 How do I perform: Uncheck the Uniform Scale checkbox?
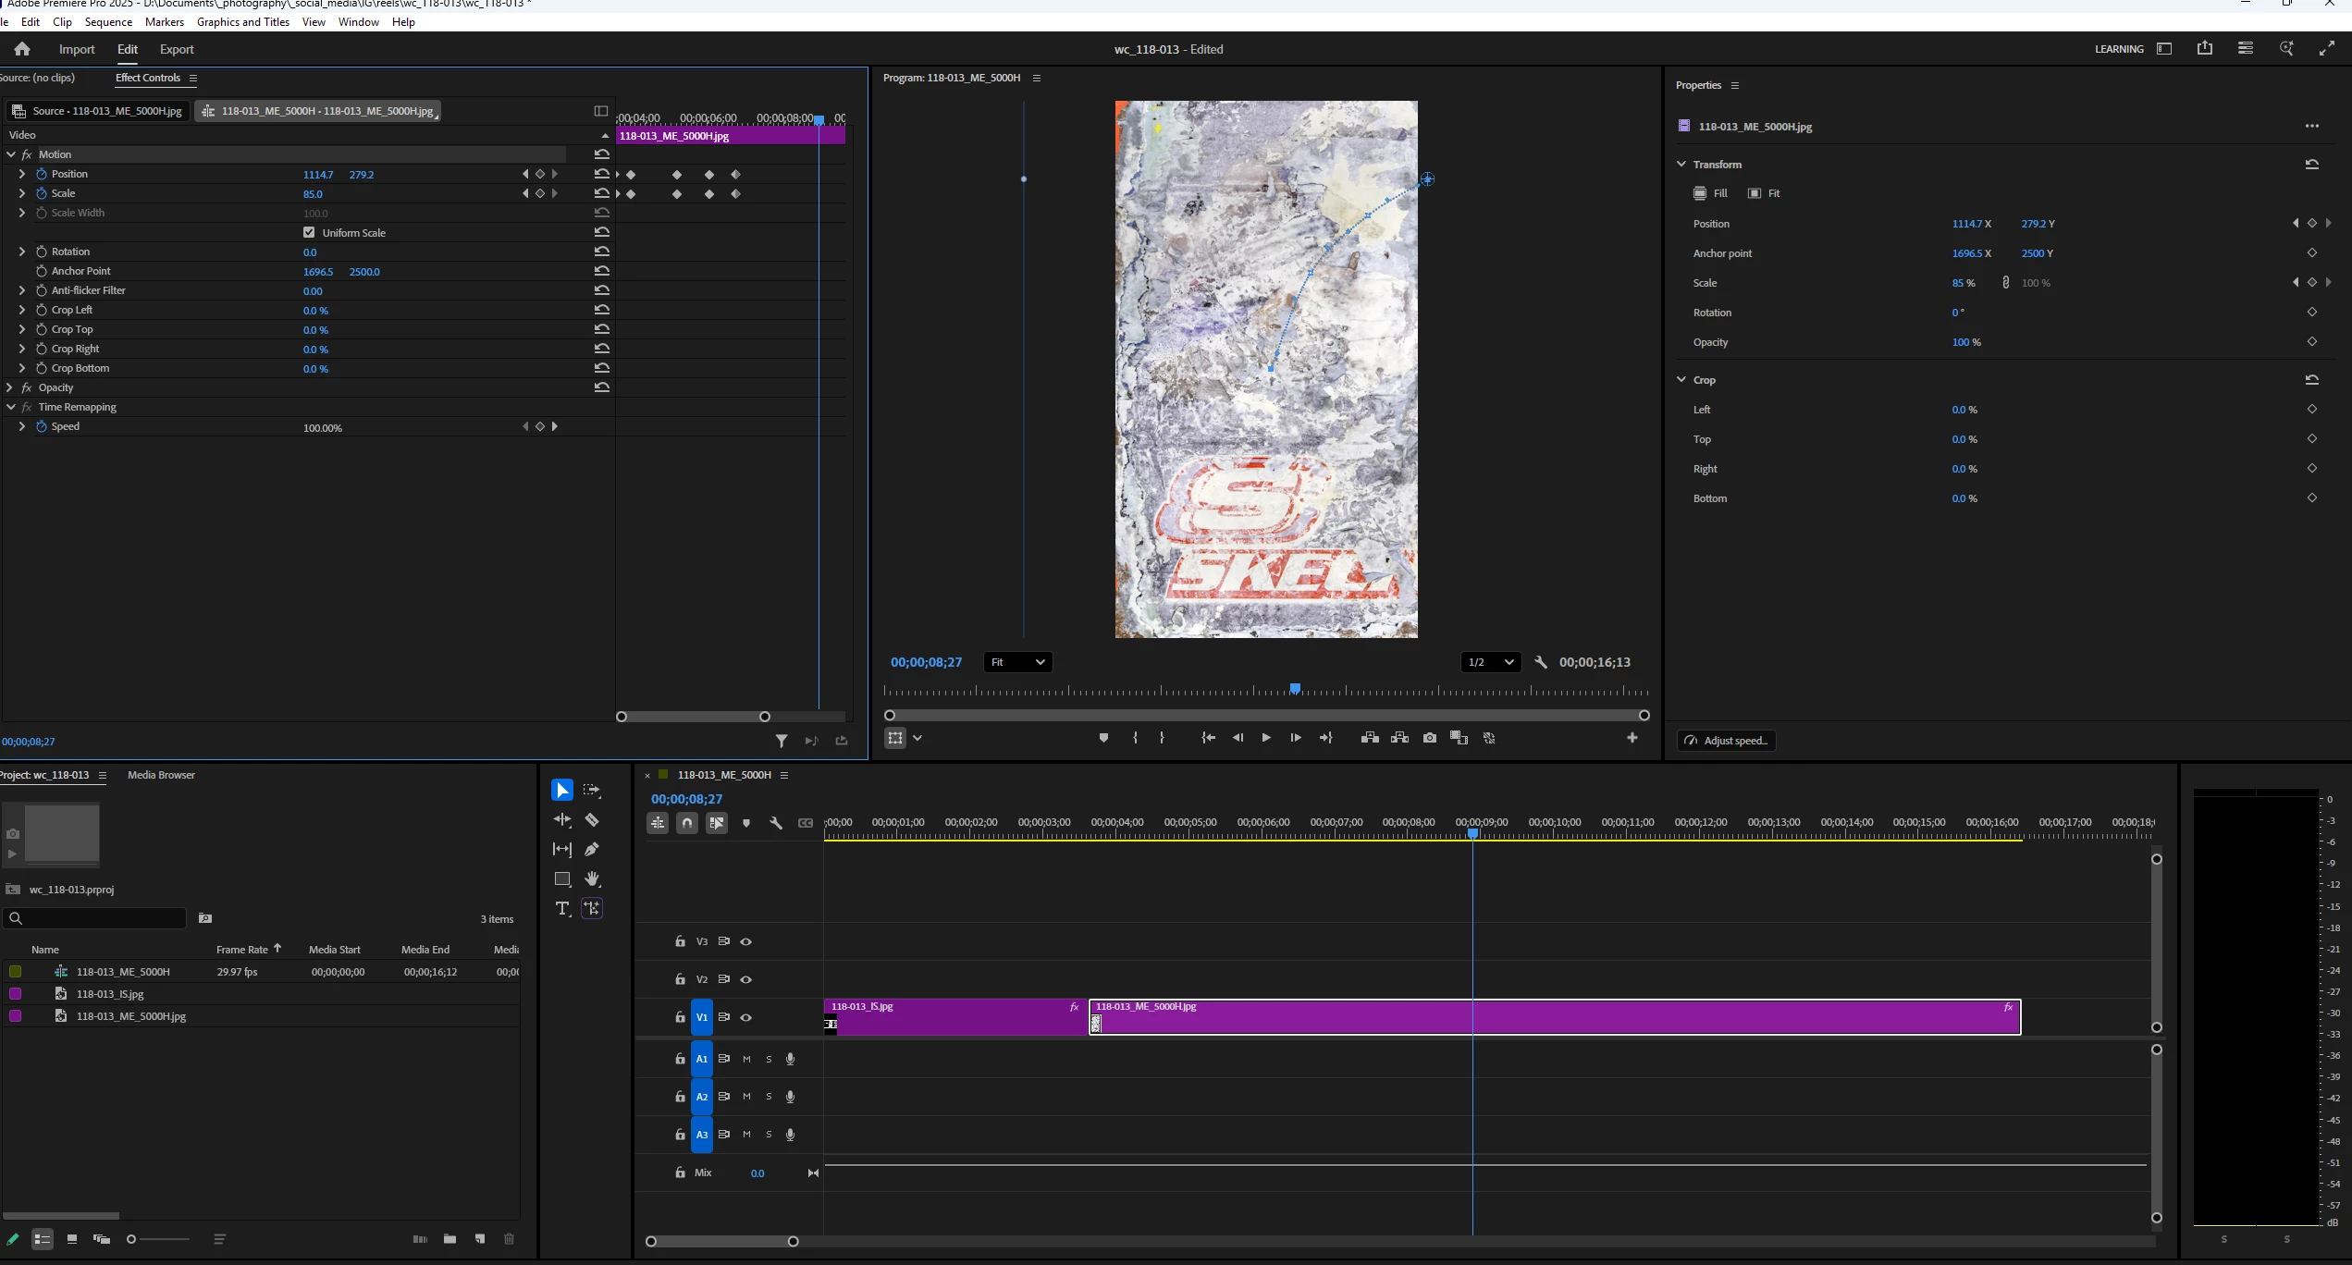[x=309, y=232]
